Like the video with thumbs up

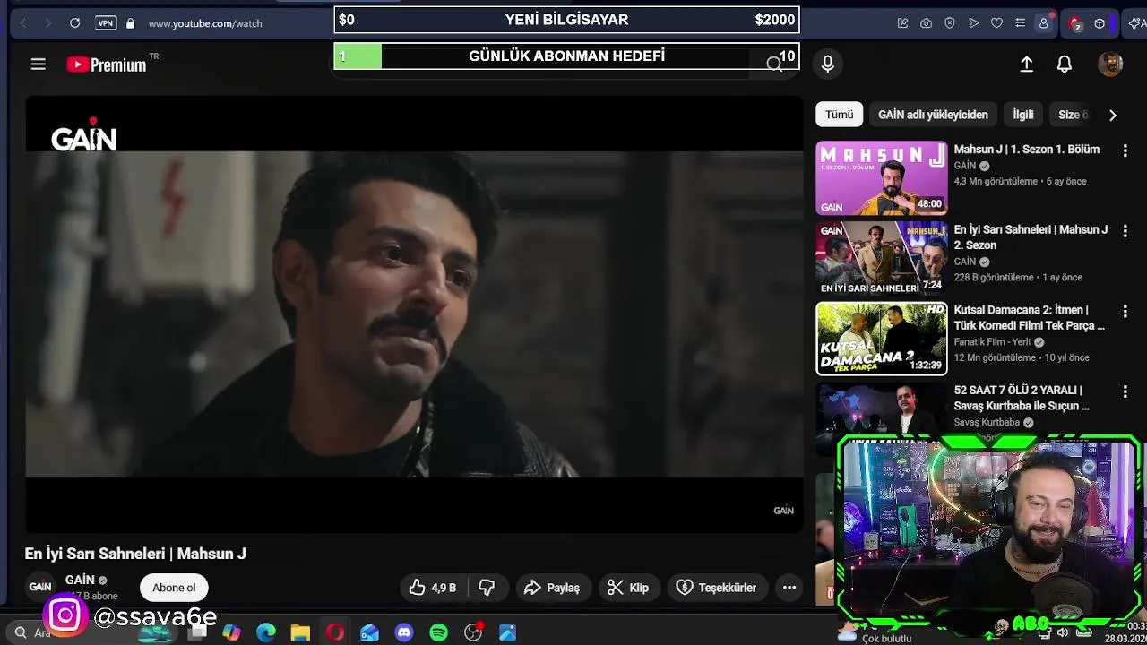433,588
